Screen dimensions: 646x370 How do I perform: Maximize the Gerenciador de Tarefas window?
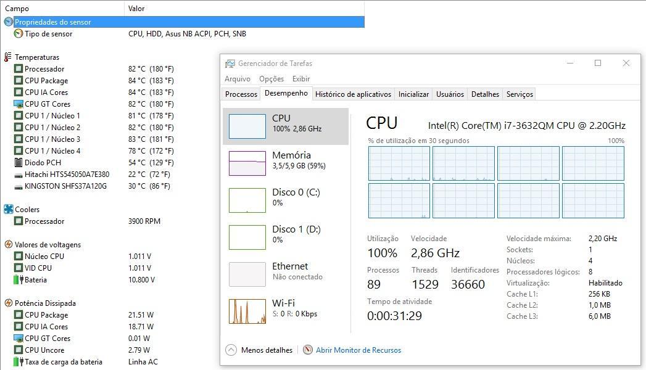pos(598,63)
